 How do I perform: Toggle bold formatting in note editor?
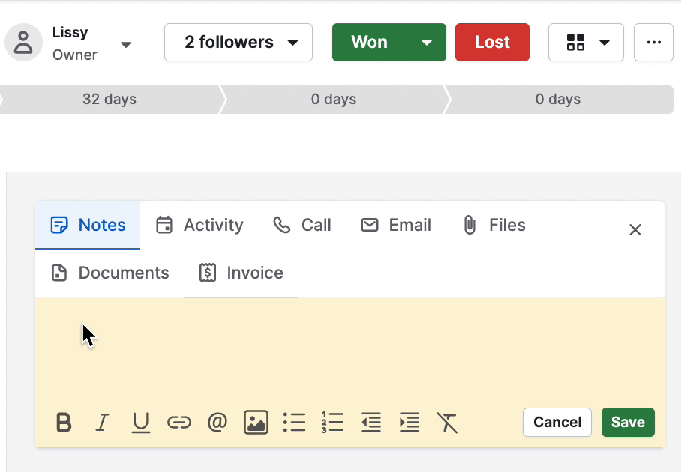64,422
